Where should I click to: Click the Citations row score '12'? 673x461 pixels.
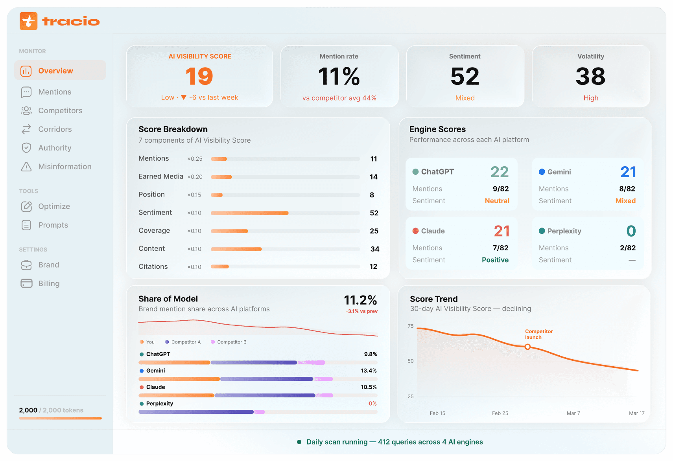tap(373, 267)
